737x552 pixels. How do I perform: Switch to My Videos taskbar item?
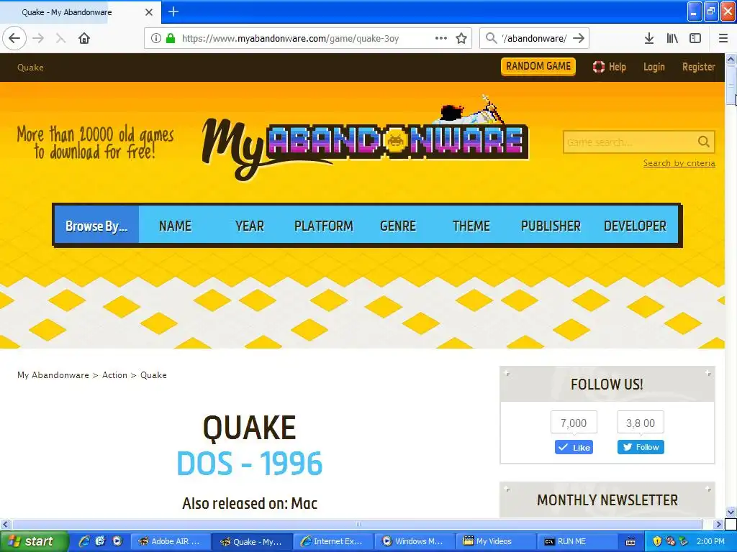click(496, 541)
